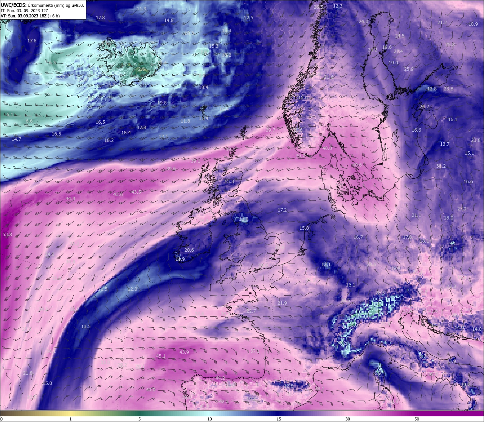Viewport: 484px width, 422px height.
Task: Click the 15.1 value on the map
Action: [x=469, y=153]
